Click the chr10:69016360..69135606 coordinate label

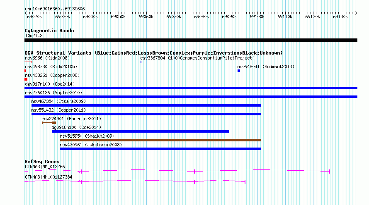55,9
